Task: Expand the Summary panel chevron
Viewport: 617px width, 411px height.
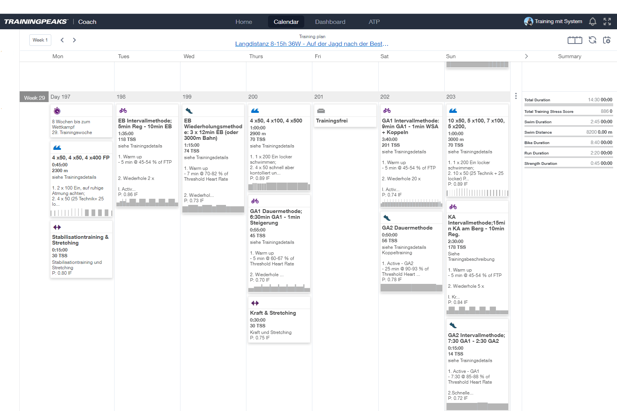Action: pyautogui.click(x=526, y=56)
